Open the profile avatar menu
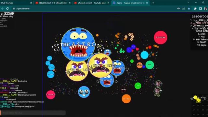This screenshot has height=117, width=208. 206,9
